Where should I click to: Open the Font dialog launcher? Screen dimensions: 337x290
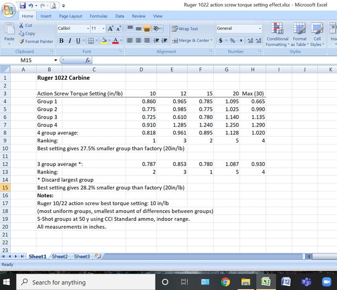point(121,51)
